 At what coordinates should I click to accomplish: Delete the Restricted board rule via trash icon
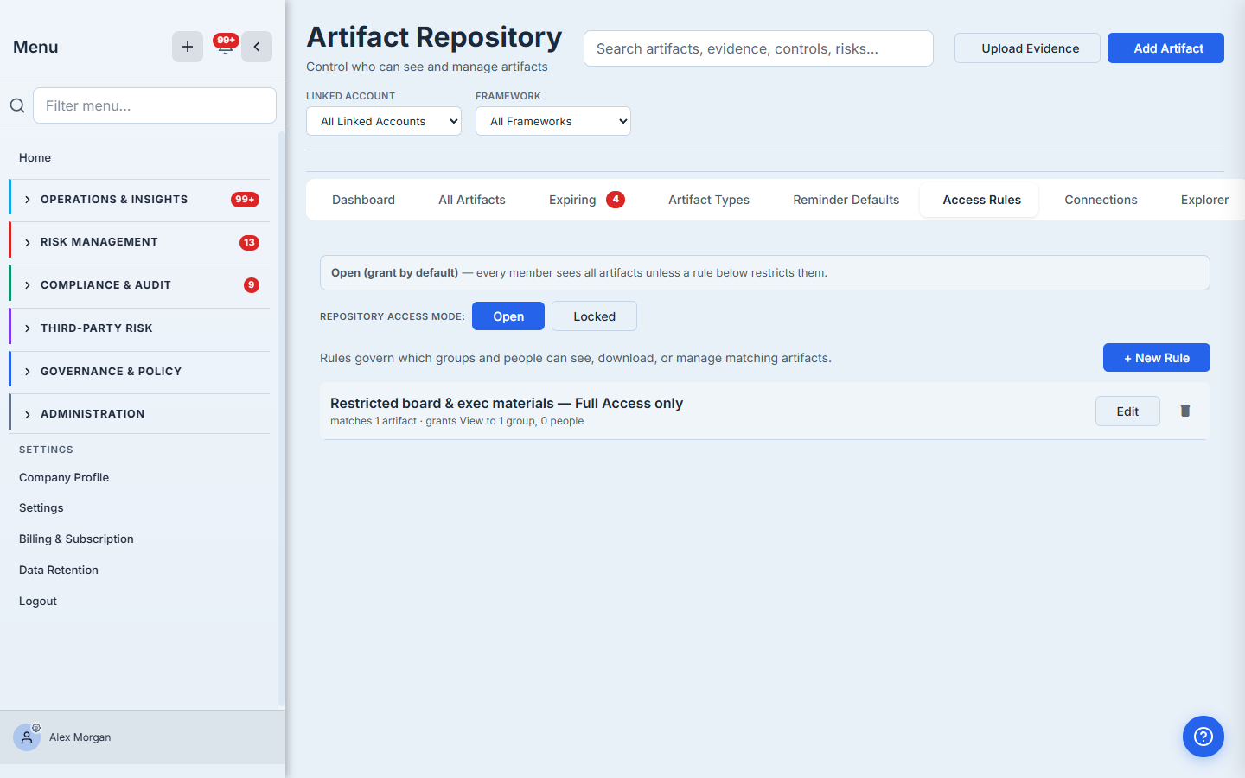pyautogui.click(x=1185, y=411)
